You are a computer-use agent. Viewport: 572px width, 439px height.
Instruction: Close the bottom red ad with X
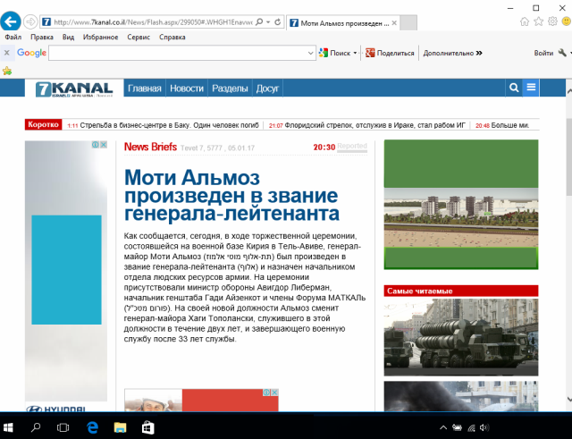(274, 393)
